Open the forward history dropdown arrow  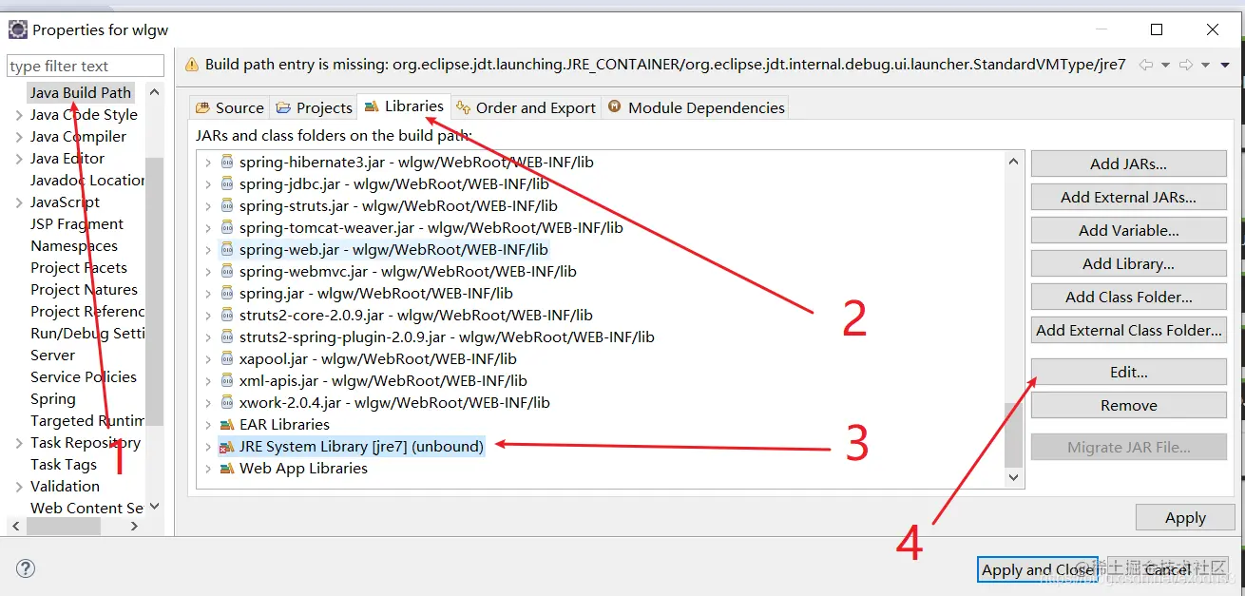point(1205,66)
